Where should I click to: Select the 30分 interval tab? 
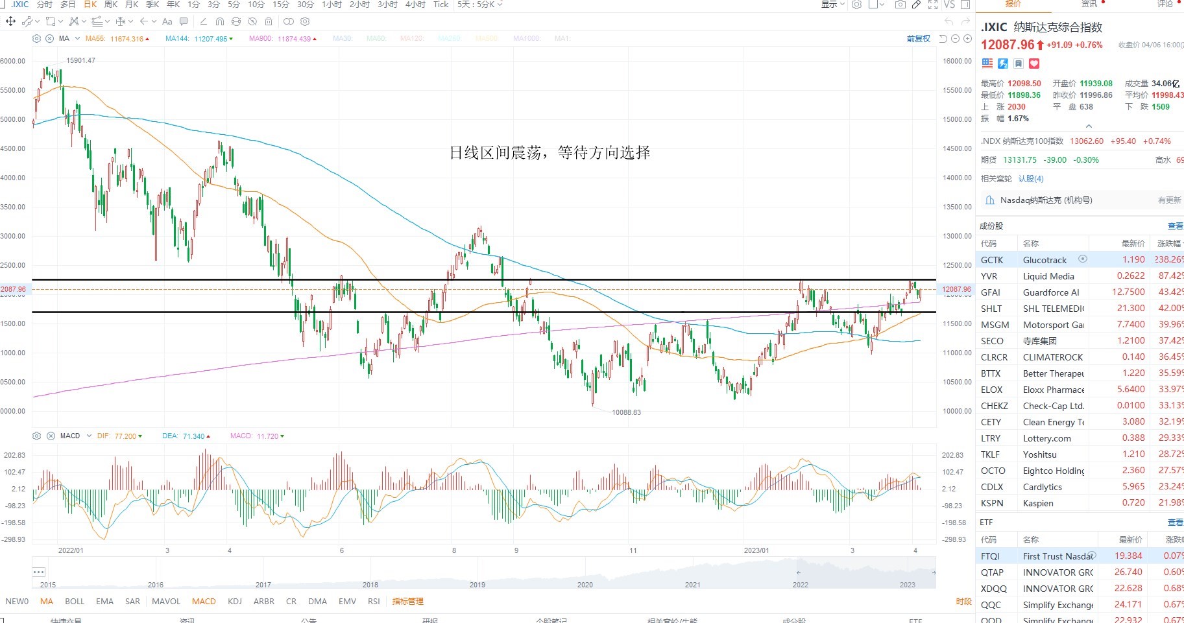pos(305,5)
